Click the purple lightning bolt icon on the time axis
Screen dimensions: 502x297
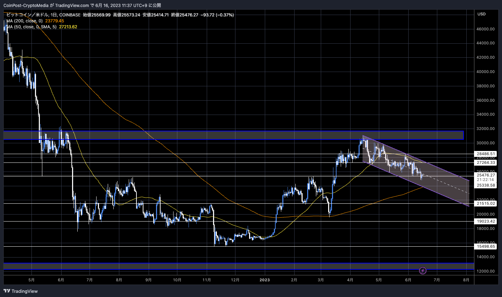tap(423, 270)
